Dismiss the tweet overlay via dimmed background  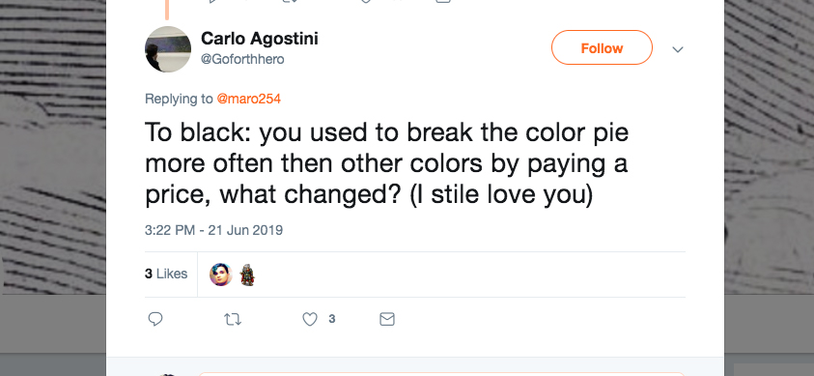tap(52, 156)
